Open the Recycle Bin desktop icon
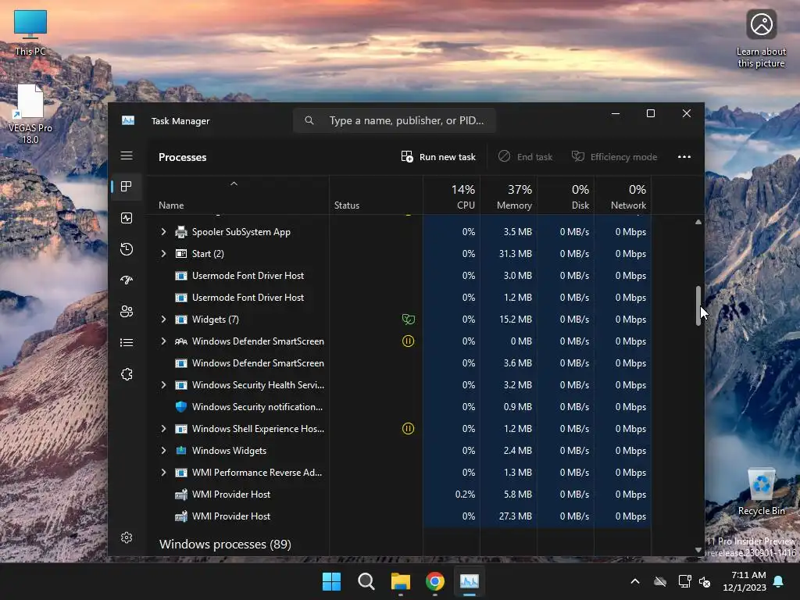800x600 pixels. tap(761, 492)
